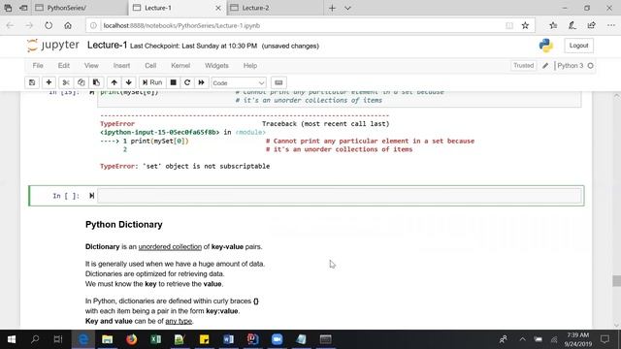This screenshot has height=349, width=621.
Task: Restart kernel and run all icon
Action: pos(201,82)
